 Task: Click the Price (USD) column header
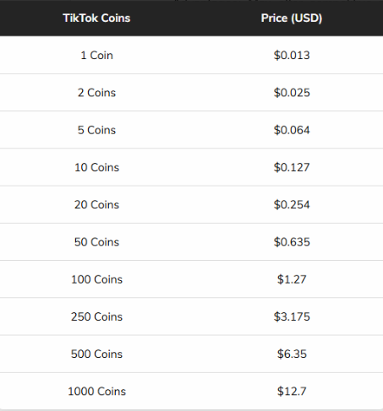coord(292,18)
